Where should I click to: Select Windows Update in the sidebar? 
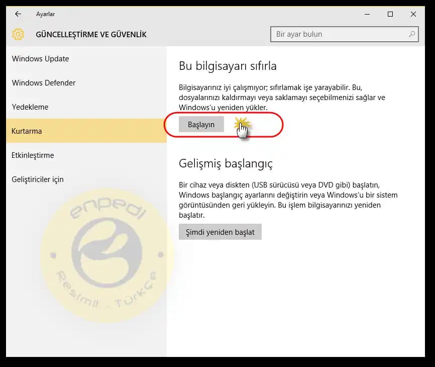coord(40,59)
